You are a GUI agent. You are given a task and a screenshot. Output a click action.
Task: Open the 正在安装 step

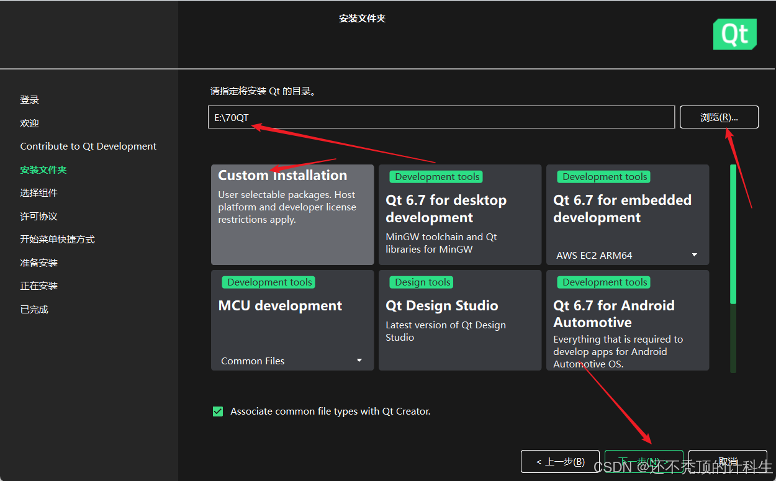(38, 286)
